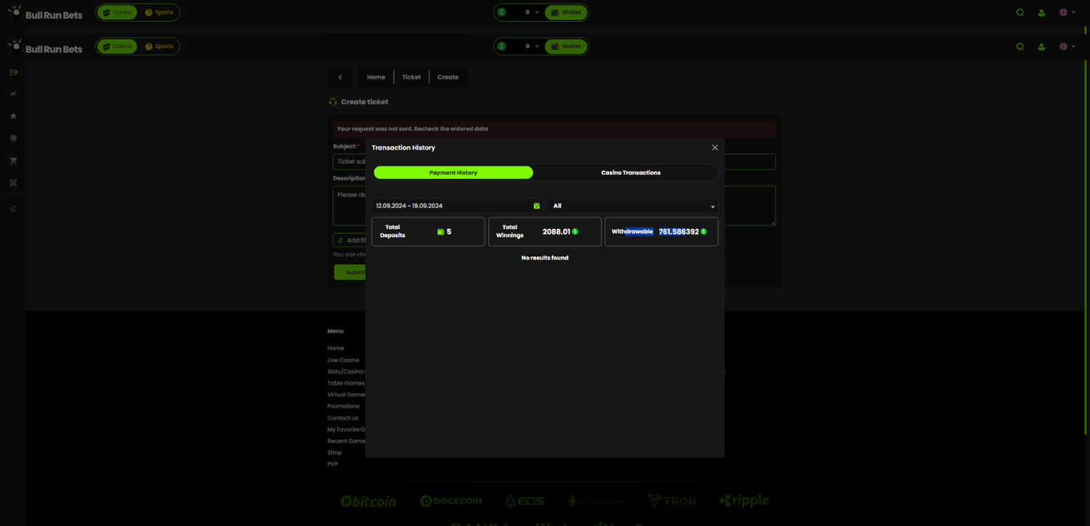This screenshot has width=1090, height=526.
Task: Open the Contact us footer link
Action: click(343, 418)
